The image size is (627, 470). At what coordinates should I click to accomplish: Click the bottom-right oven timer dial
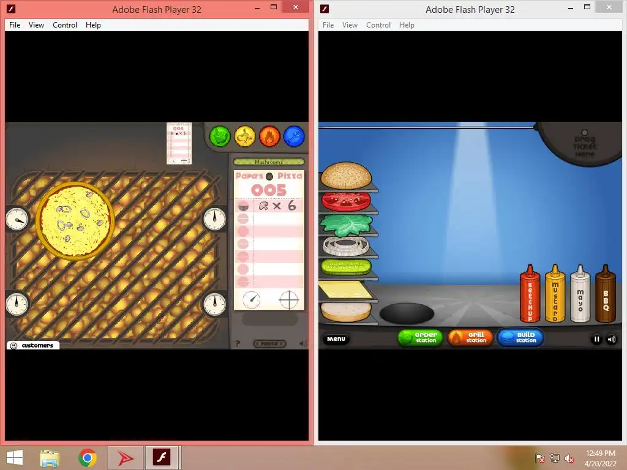pos(214,304)
